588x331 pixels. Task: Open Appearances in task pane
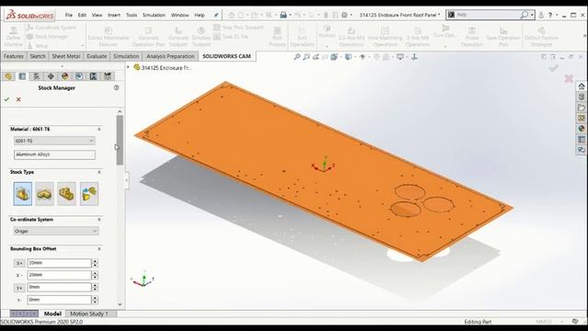click(582, 129)
